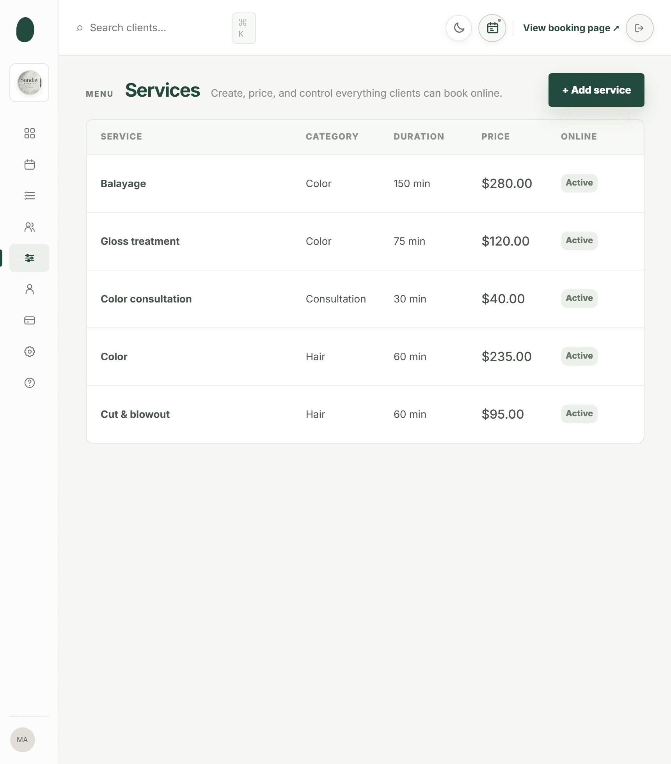Toggle the Active badge in the $235.00 row
The image size is (671, 764).
coord(579,356)
